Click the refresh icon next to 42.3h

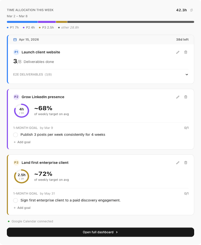(x=192, y=10)
